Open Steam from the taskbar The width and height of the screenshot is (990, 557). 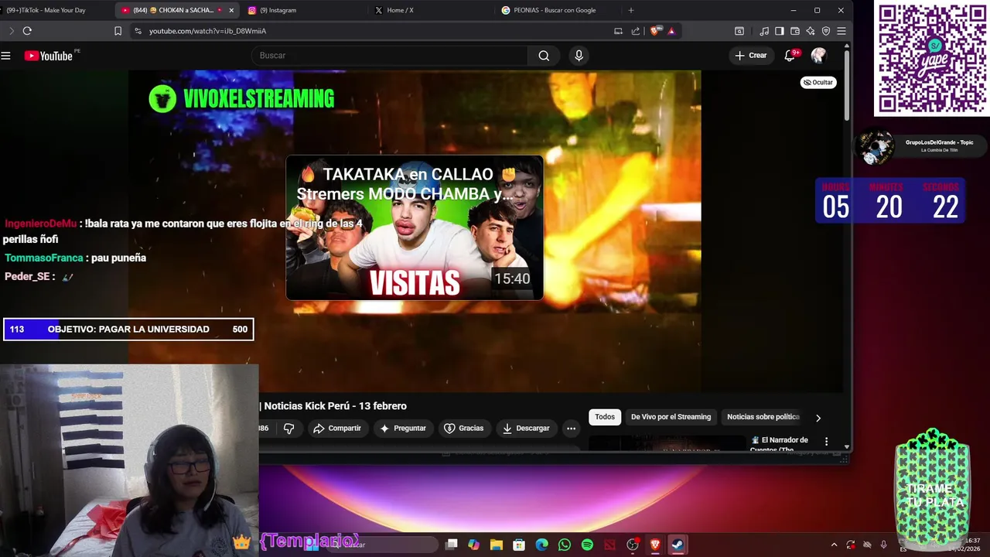[678, 545]
